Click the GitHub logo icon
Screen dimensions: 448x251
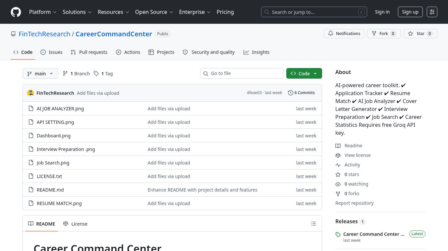coord(16,12)
